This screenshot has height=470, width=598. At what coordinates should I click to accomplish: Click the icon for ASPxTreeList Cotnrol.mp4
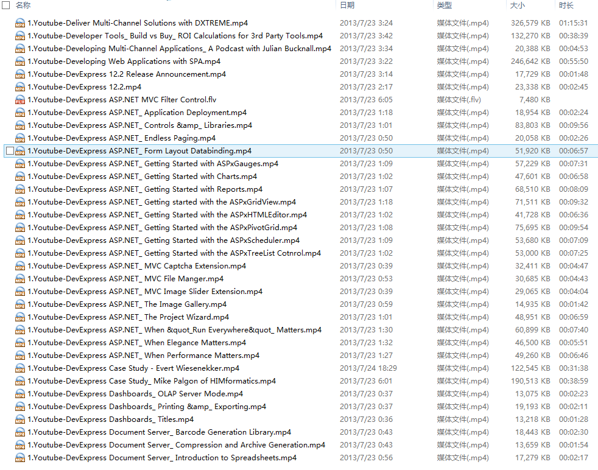click(x=20, y=253)
